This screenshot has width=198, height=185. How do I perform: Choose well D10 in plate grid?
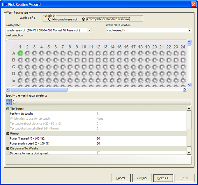point(84,74)
